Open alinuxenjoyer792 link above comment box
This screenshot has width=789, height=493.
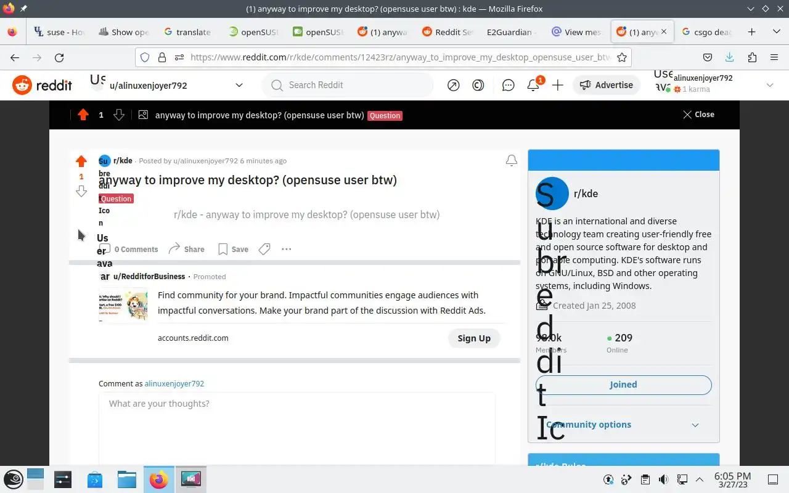174,383
